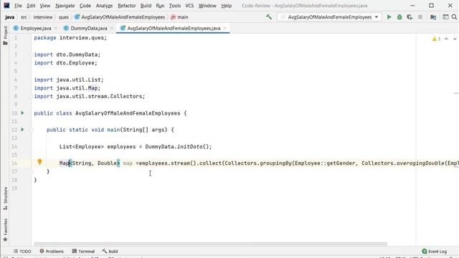Open the Code menu

(x=85, y=6)
